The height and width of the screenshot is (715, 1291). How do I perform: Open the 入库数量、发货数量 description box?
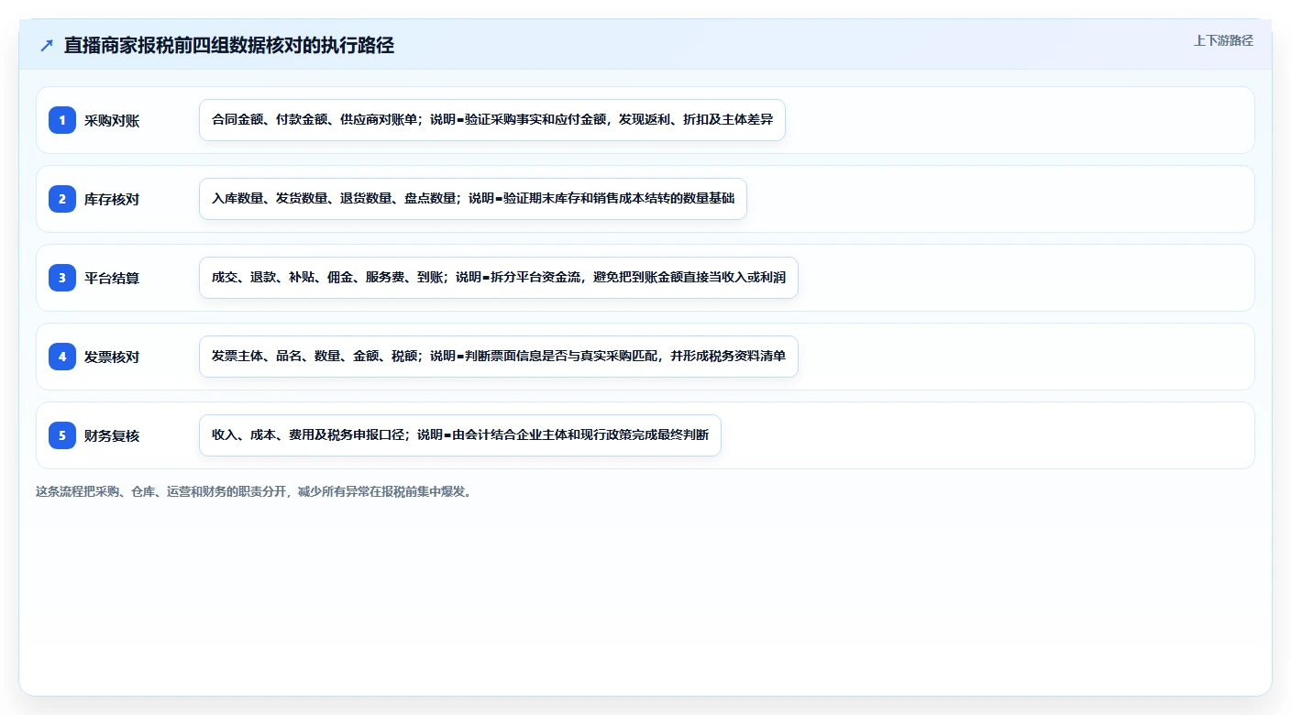(x=473, y=199)
